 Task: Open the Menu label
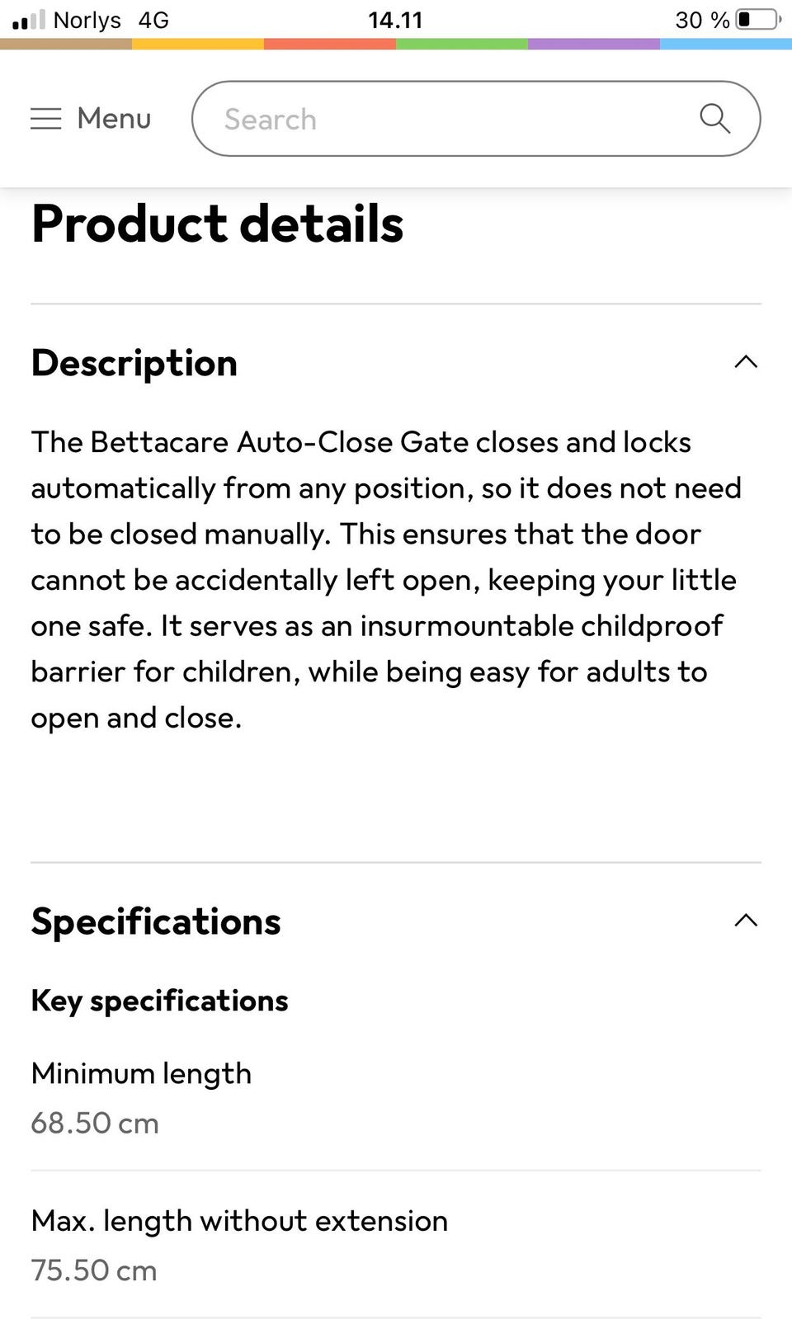114,119
